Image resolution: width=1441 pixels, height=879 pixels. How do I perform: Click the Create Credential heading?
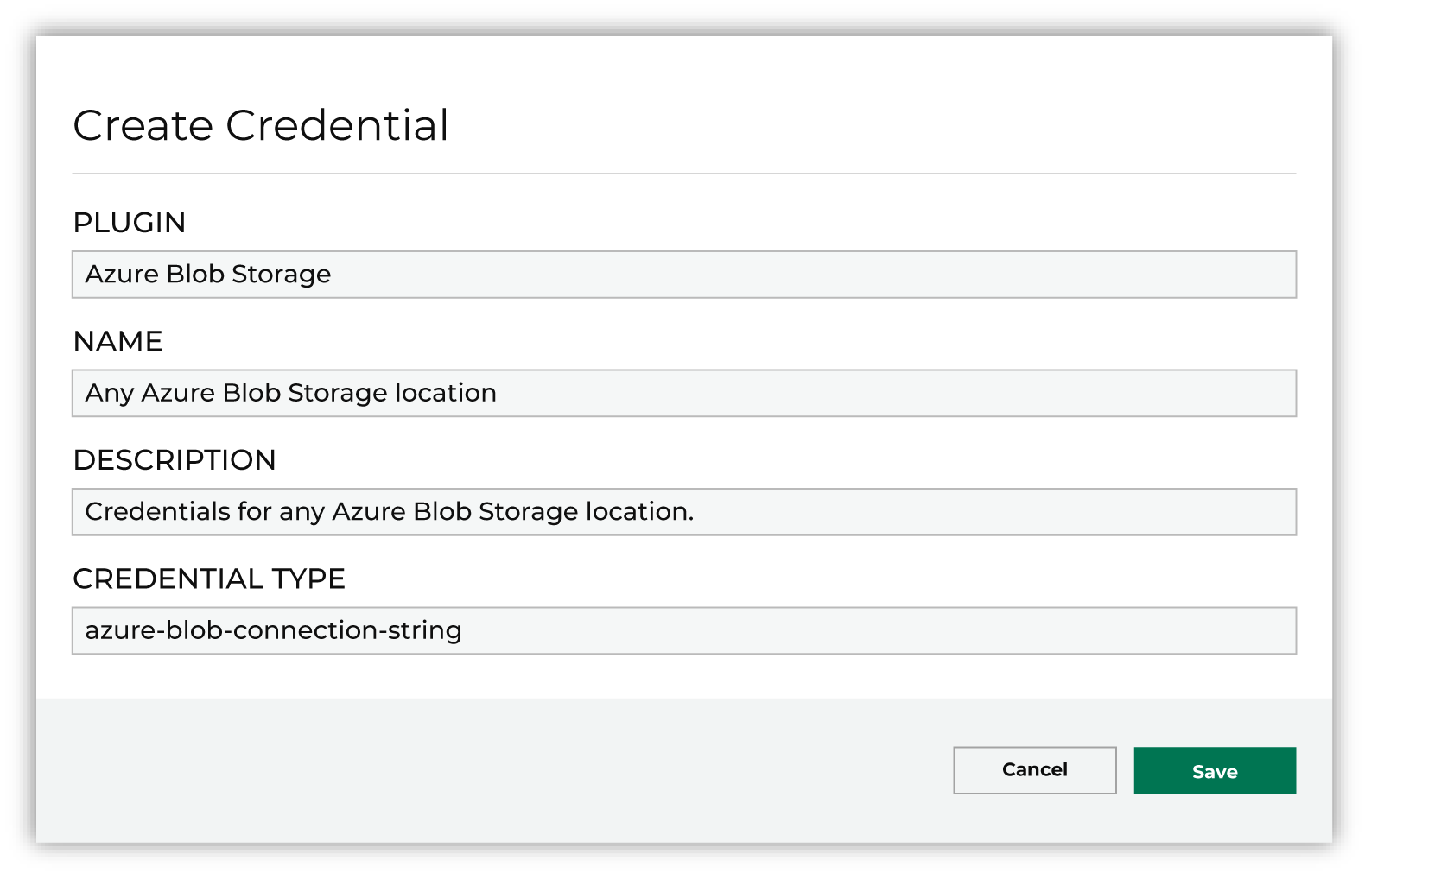tap(261, 125)
